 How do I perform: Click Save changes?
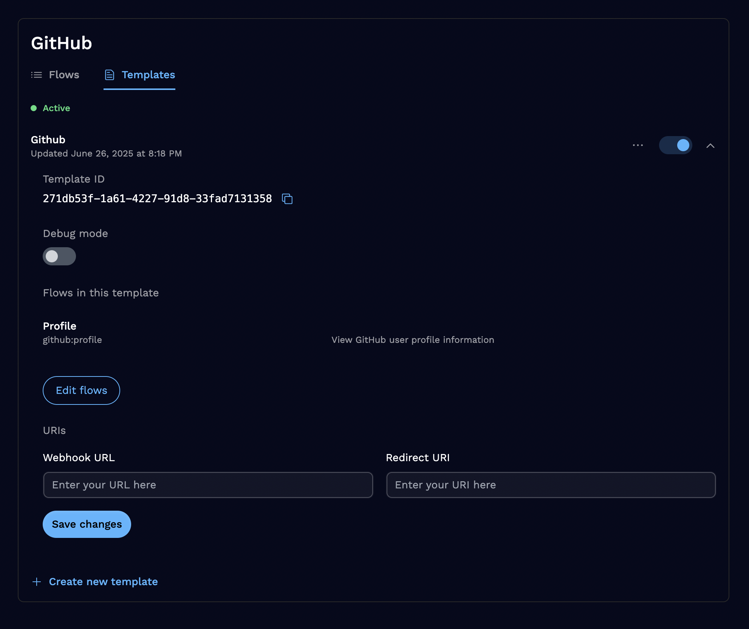87,524
